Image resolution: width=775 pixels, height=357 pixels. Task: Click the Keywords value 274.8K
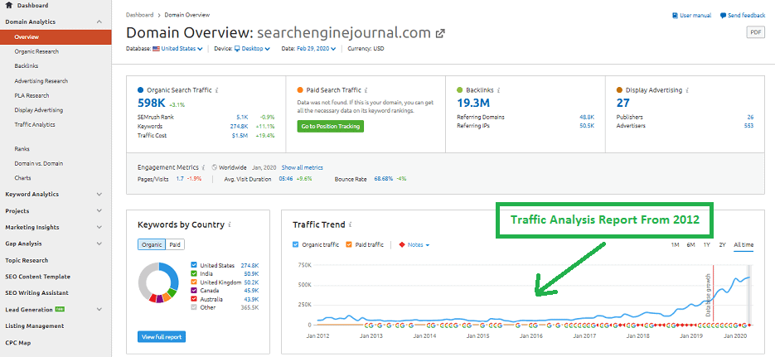point(240,127)
